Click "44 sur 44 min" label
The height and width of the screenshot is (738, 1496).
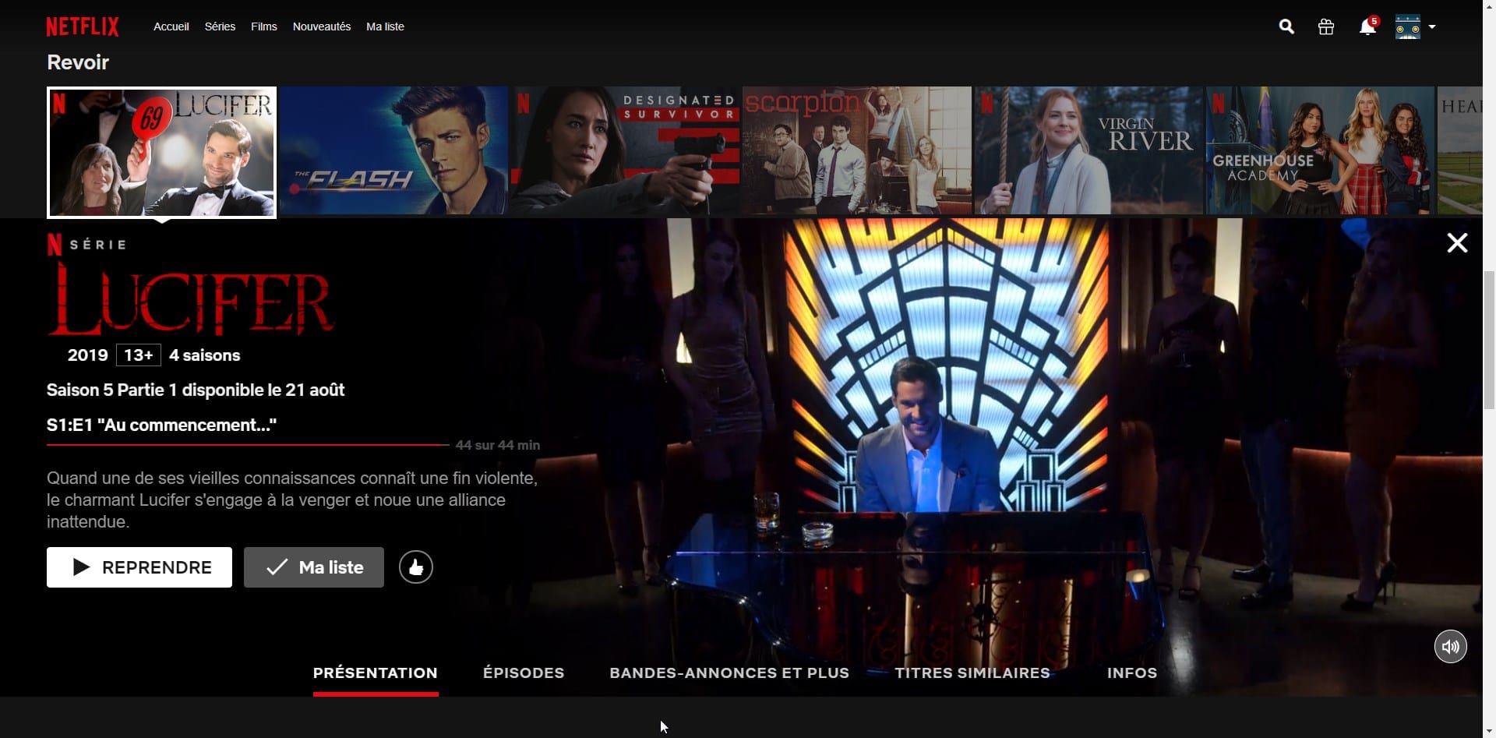tap(498, 445)
